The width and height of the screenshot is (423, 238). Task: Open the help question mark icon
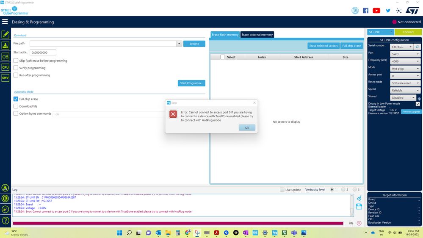(5, 221)
